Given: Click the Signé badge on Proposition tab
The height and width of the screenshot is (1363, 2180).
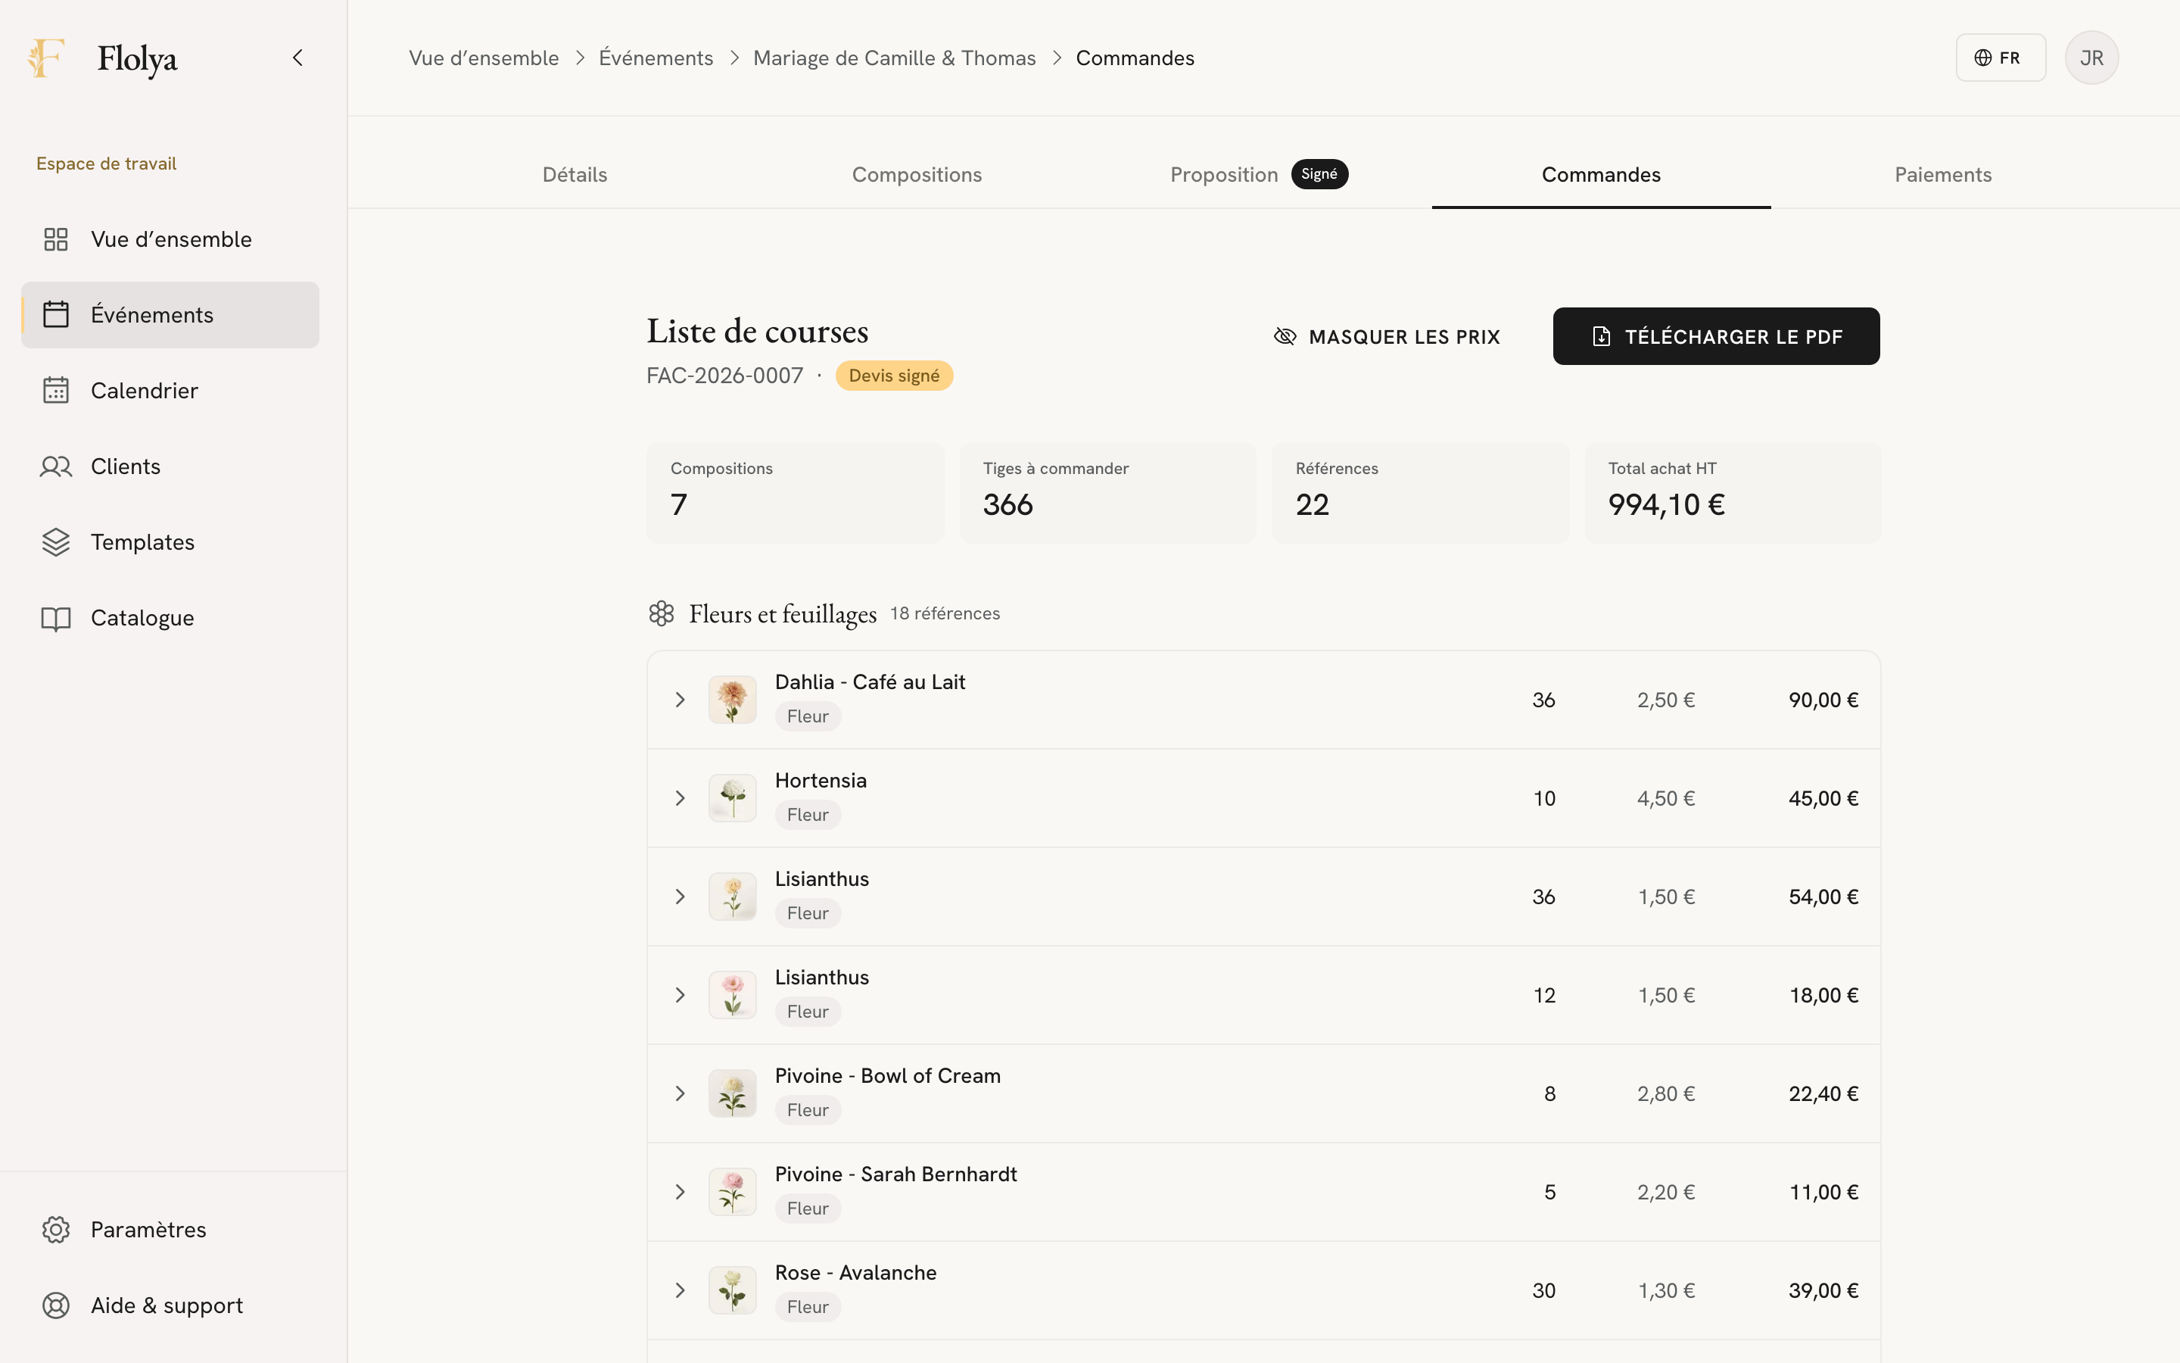Looking at the screenshot, I should tap(1319, 174).
